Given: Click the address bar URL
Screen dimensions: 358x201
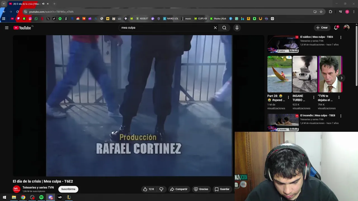Looking at the screenshot, I should coord(51,12).
